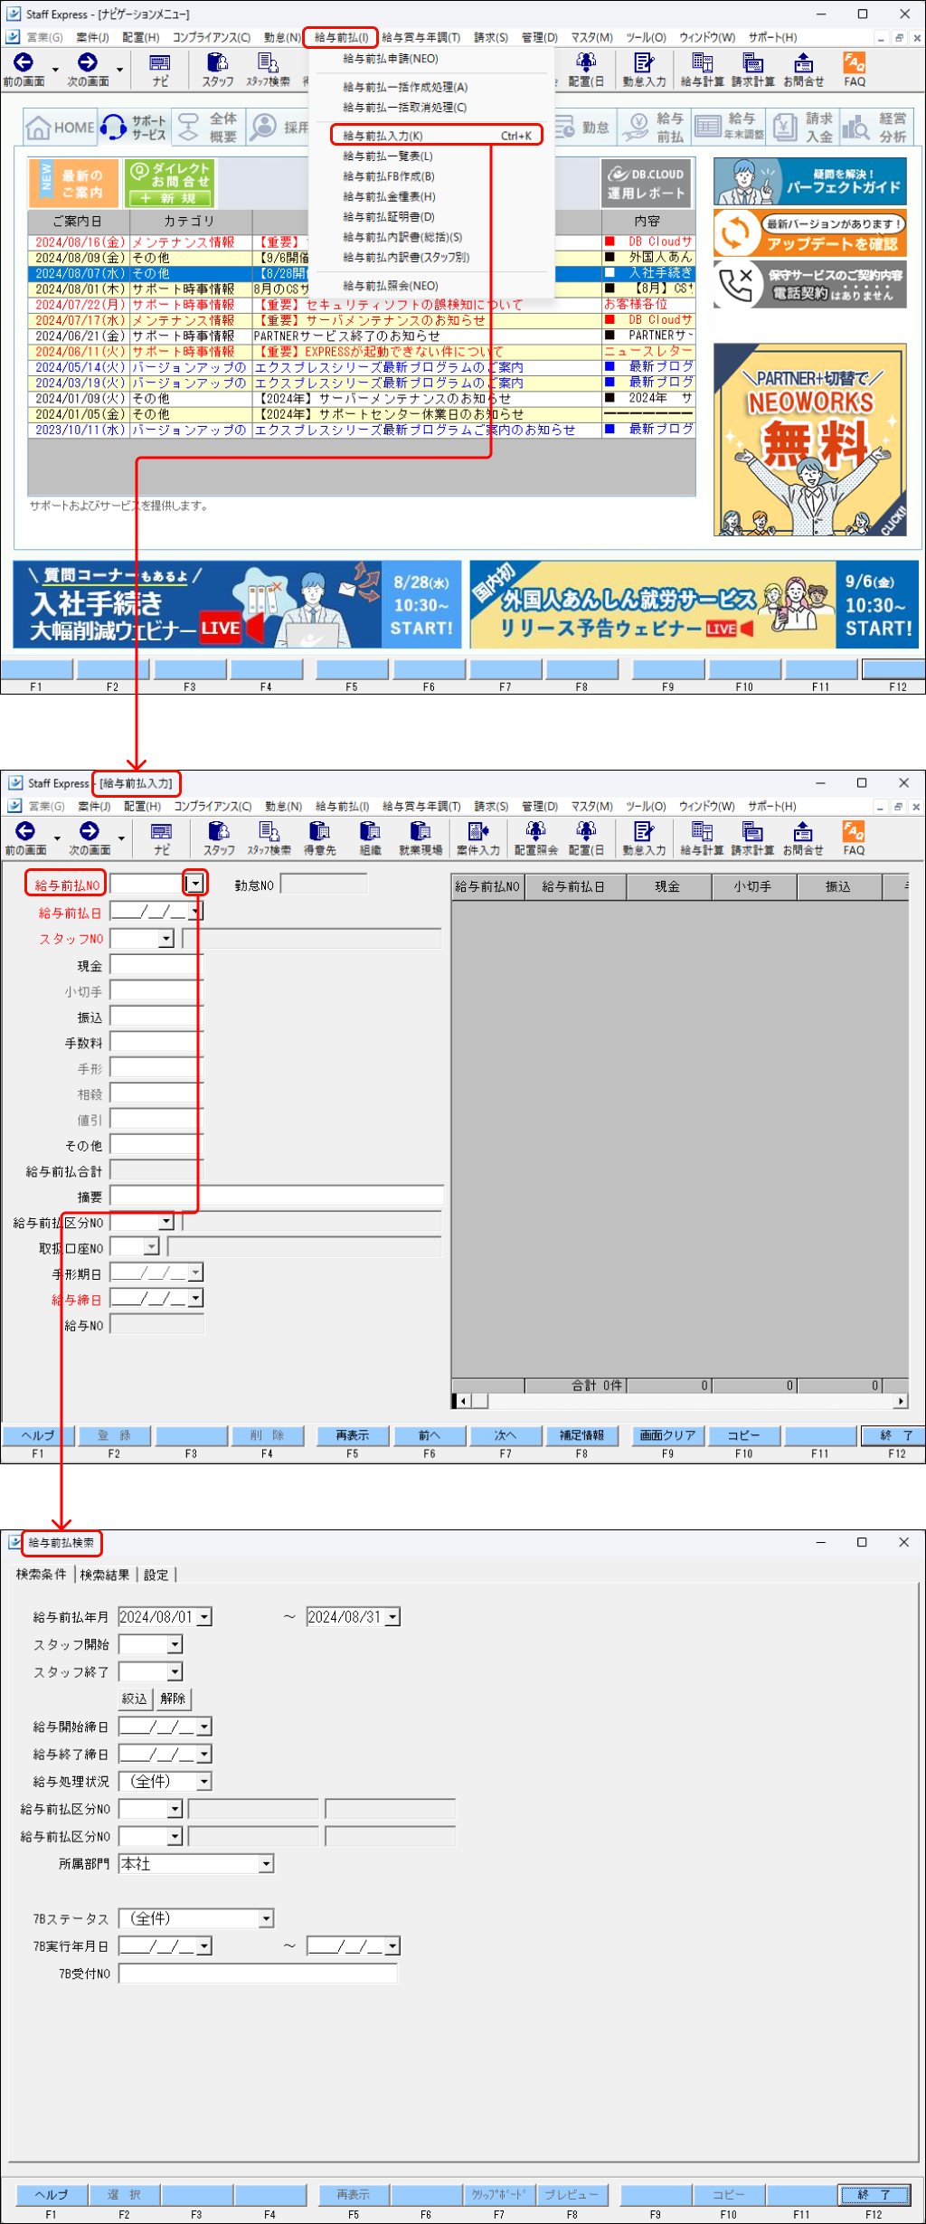The image size is (926, 2224).
Task: Click スタッフ toolbar icon in the 給与前払入力 window
Action: click(219, 838)
